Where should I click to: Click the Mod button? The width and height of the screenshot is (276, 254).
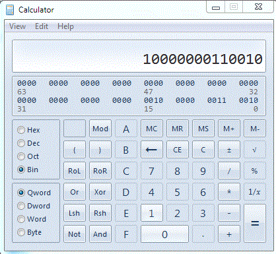coord(100,129)
